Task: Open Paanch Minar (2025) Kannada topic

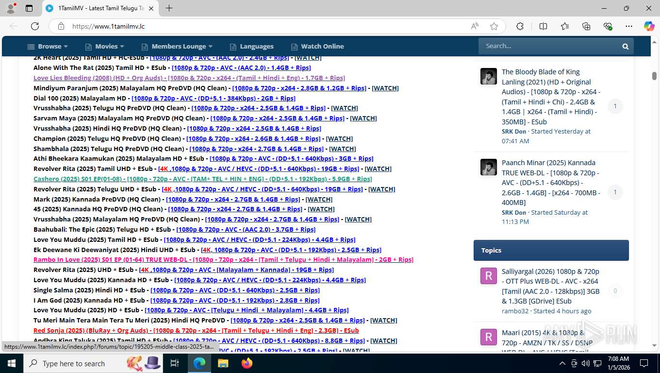Action: (x=551, y=183)
